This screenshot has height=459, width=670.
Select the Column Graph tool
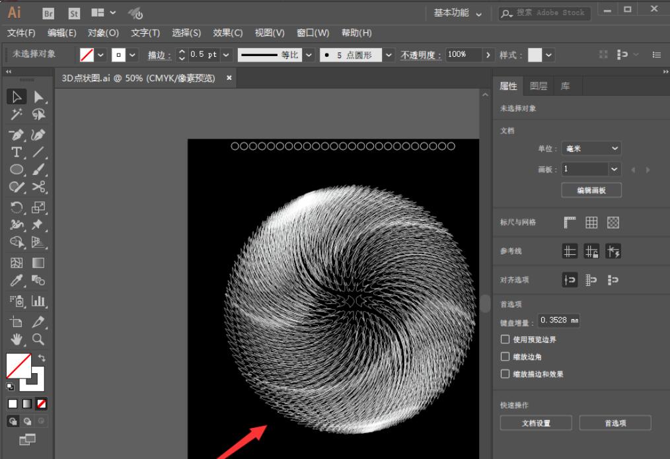click(38, 301)
